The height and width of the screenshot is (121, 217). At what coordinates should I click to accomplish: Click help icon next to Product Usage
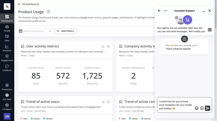click(x=48, y=12)
